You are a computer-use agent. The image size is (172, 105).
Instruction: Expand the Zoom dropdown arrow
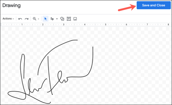click(38, 19)
